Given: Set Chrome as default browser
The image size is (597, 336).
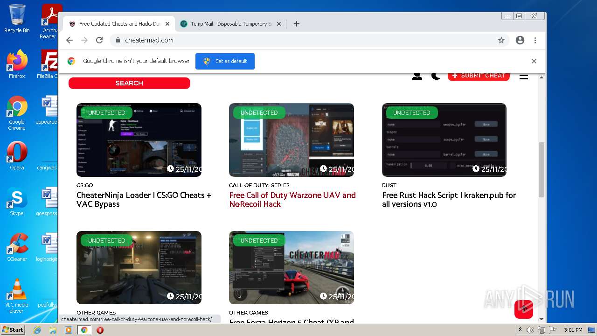Looking at the screenshot, I should [225, 61].
